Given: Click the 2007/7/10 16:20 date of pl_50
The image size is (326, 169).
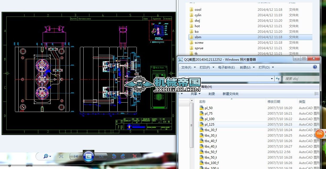Looking at the screenshot, I should pyautogui.click(x=280, y=108).
